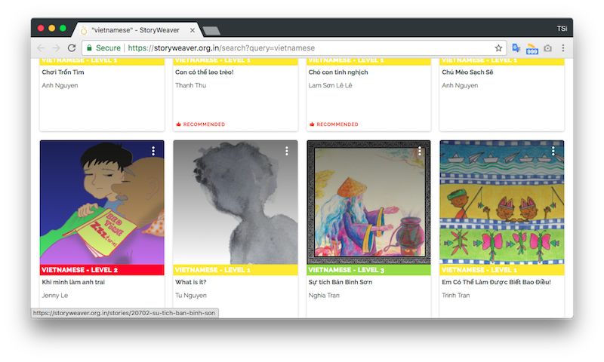
Task: Click the address bar URL field
Action: click(294, 48)
